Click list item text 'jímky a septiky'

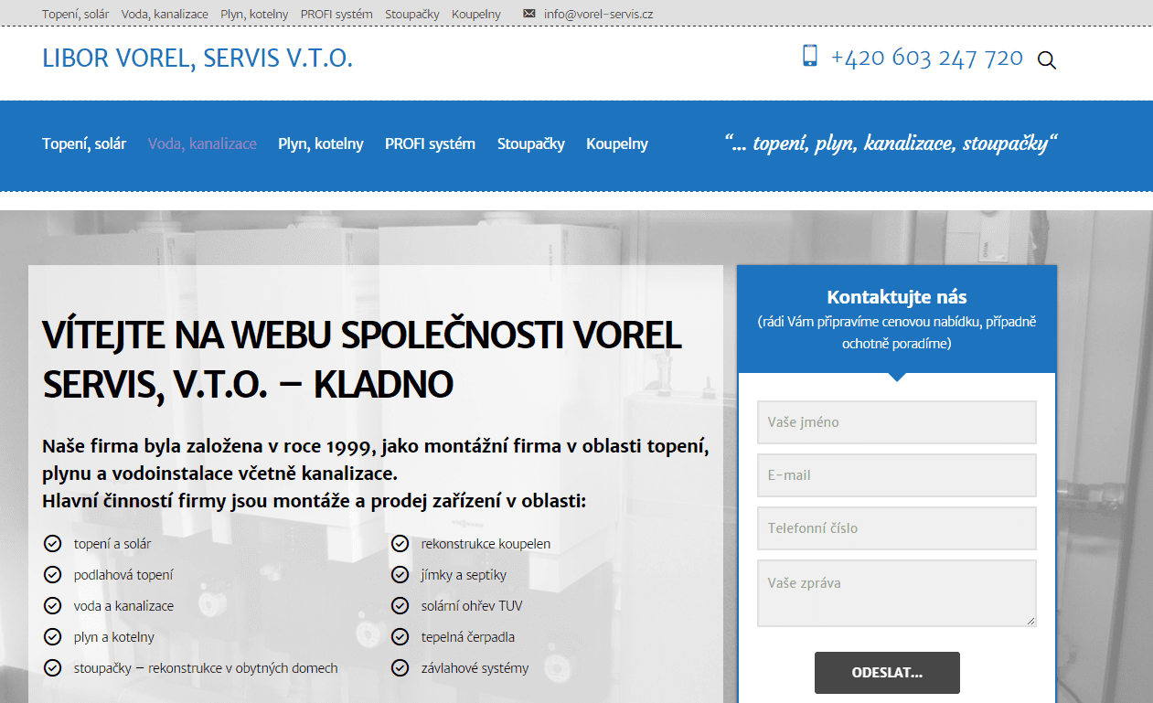[x=464, y=575]
